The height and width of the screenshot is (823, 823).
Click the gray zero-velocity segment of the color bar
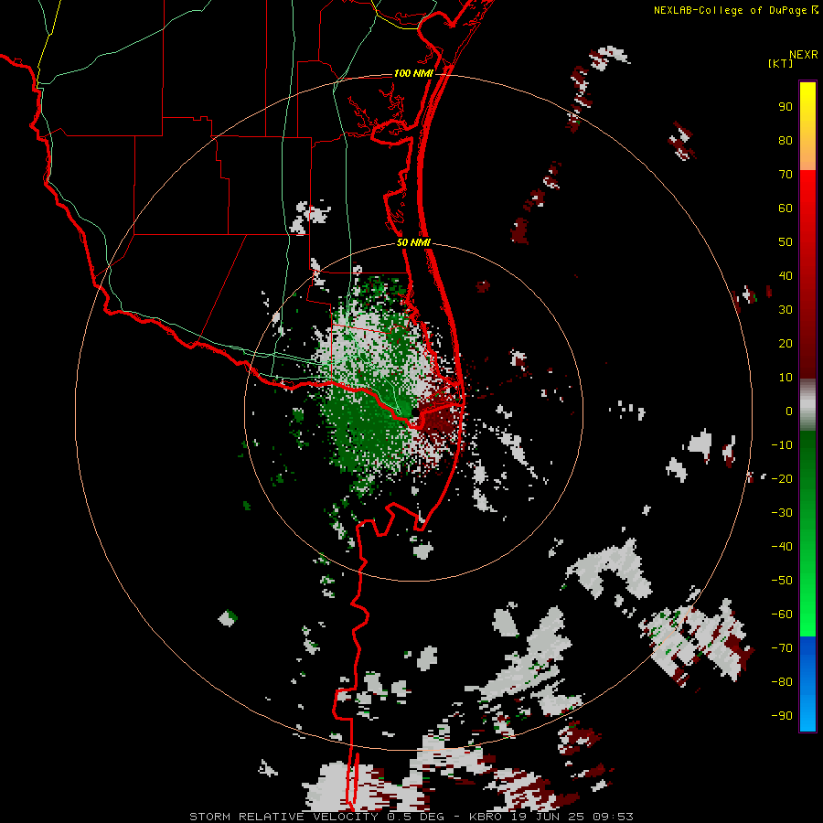[807, 405]
